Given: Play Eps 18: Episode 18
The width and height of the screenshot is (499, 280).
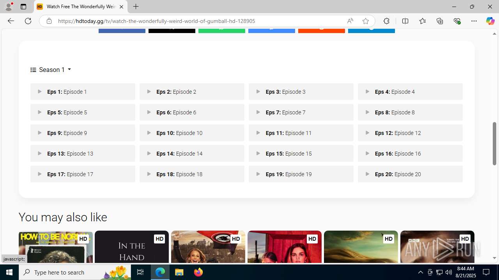Looking at the screenshot, I should (192, 174).
